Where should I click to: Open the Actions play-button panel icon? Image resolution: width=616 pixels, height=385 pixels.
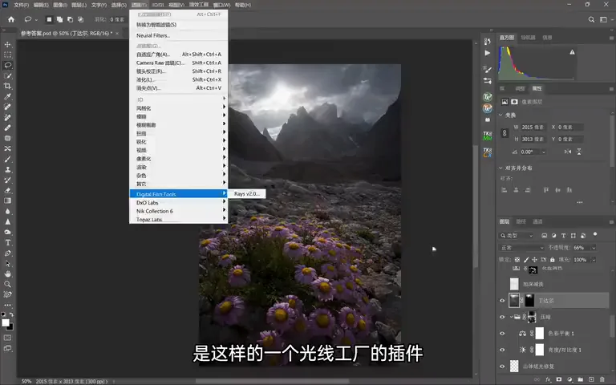488,53
